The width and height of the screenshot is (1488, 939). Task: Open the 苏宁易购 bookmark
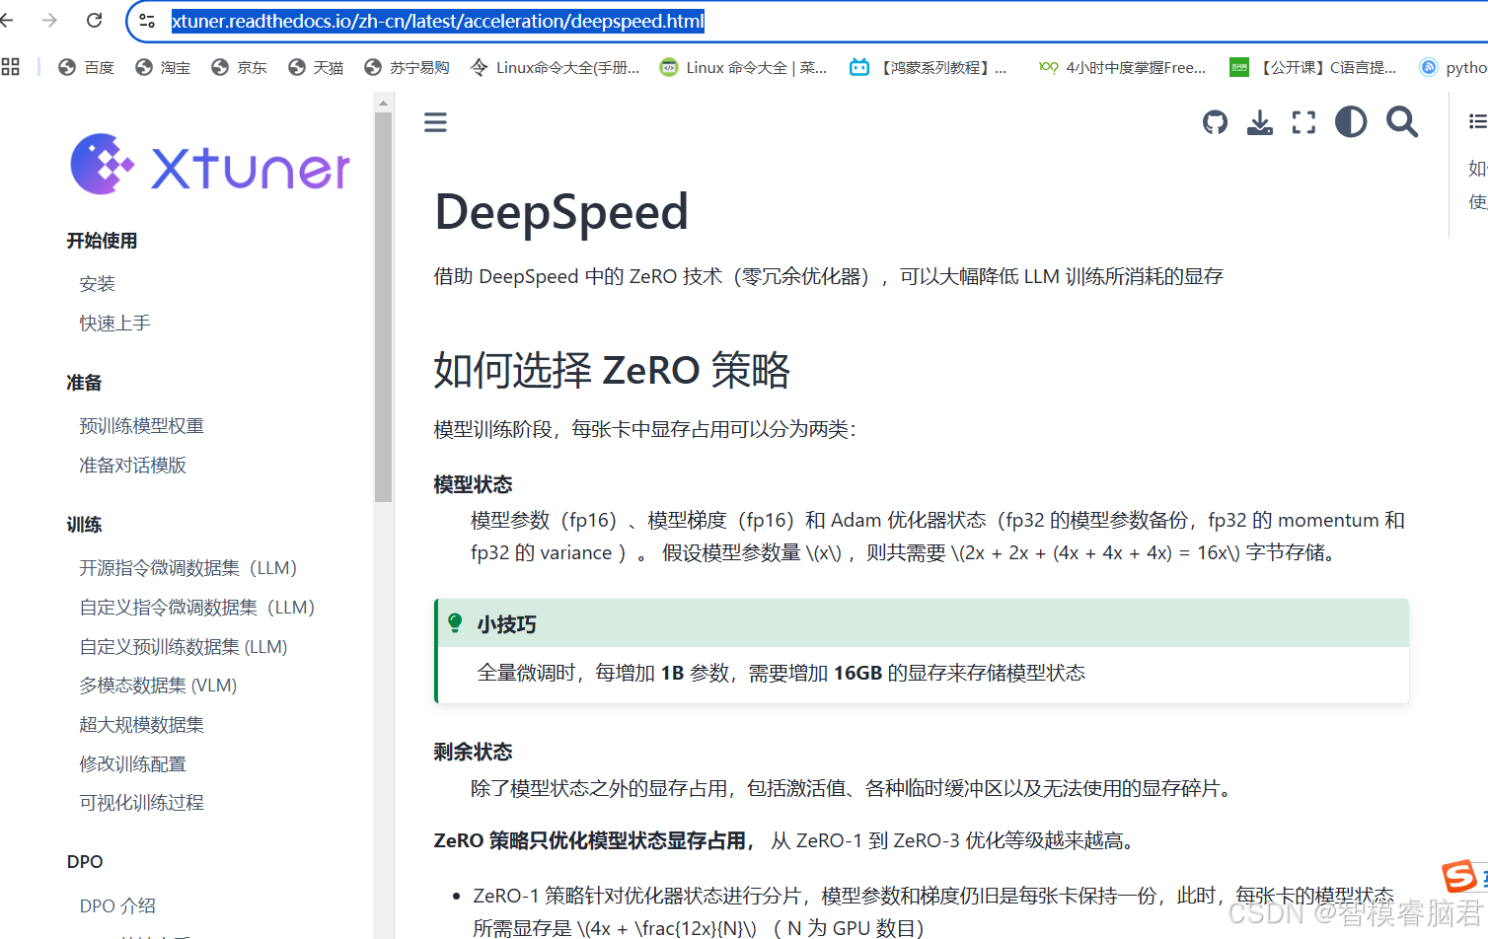pyautogui.click(x=407, y=67)
